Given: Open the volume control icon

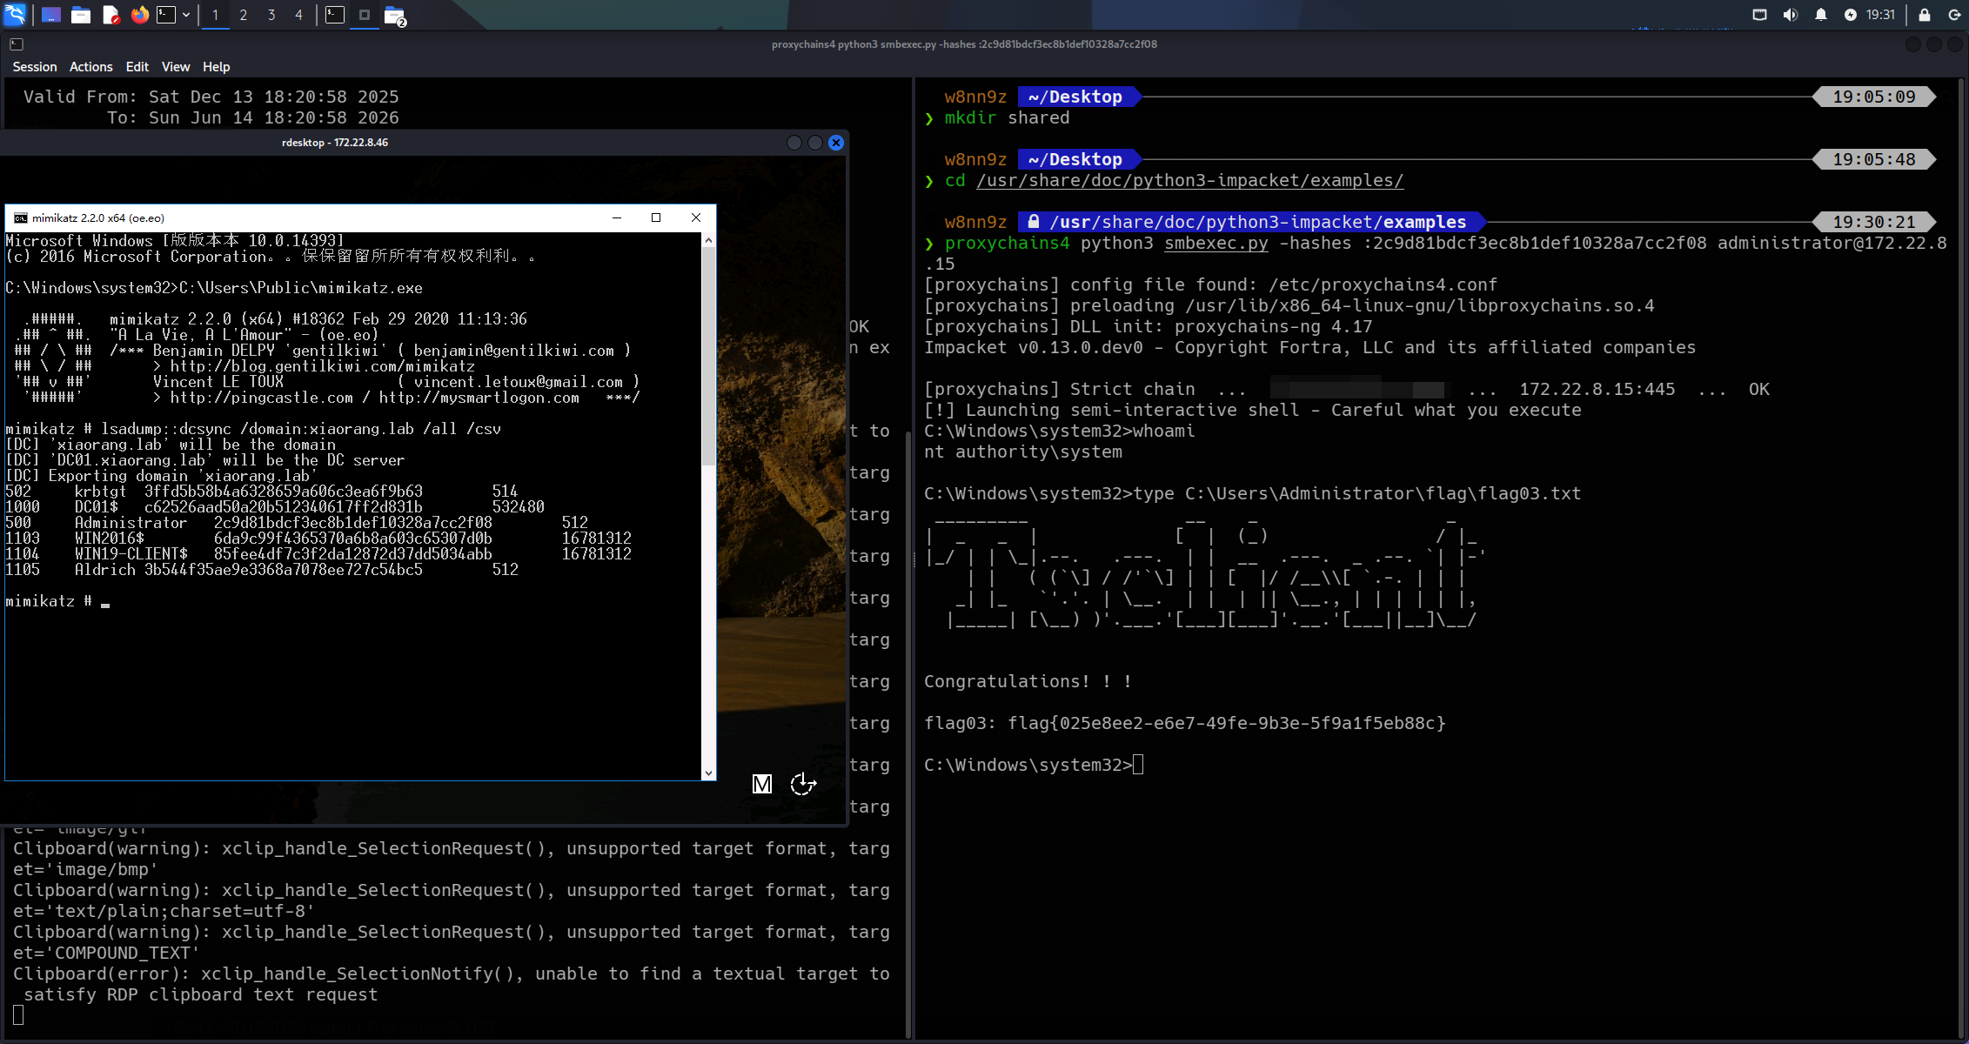Looking at the screenshot, I should click(x=1790, y=15).
